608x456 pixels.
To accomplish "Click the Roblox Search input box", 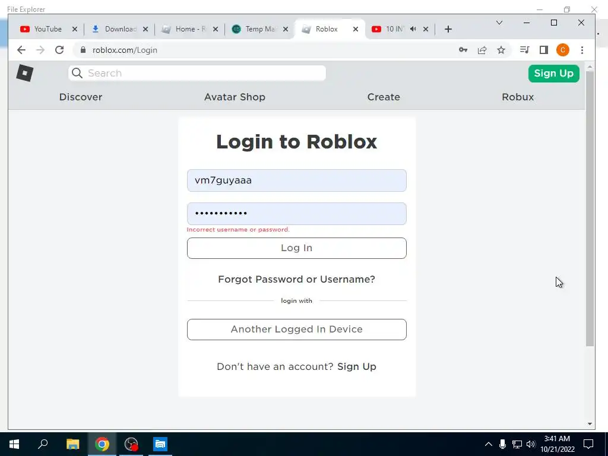I will (x=197, y=73).
